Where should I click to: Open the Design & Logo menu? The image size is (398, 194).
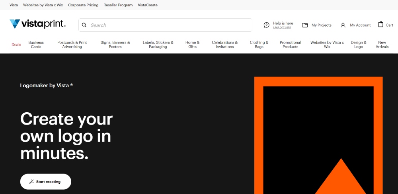coord(359,44)
